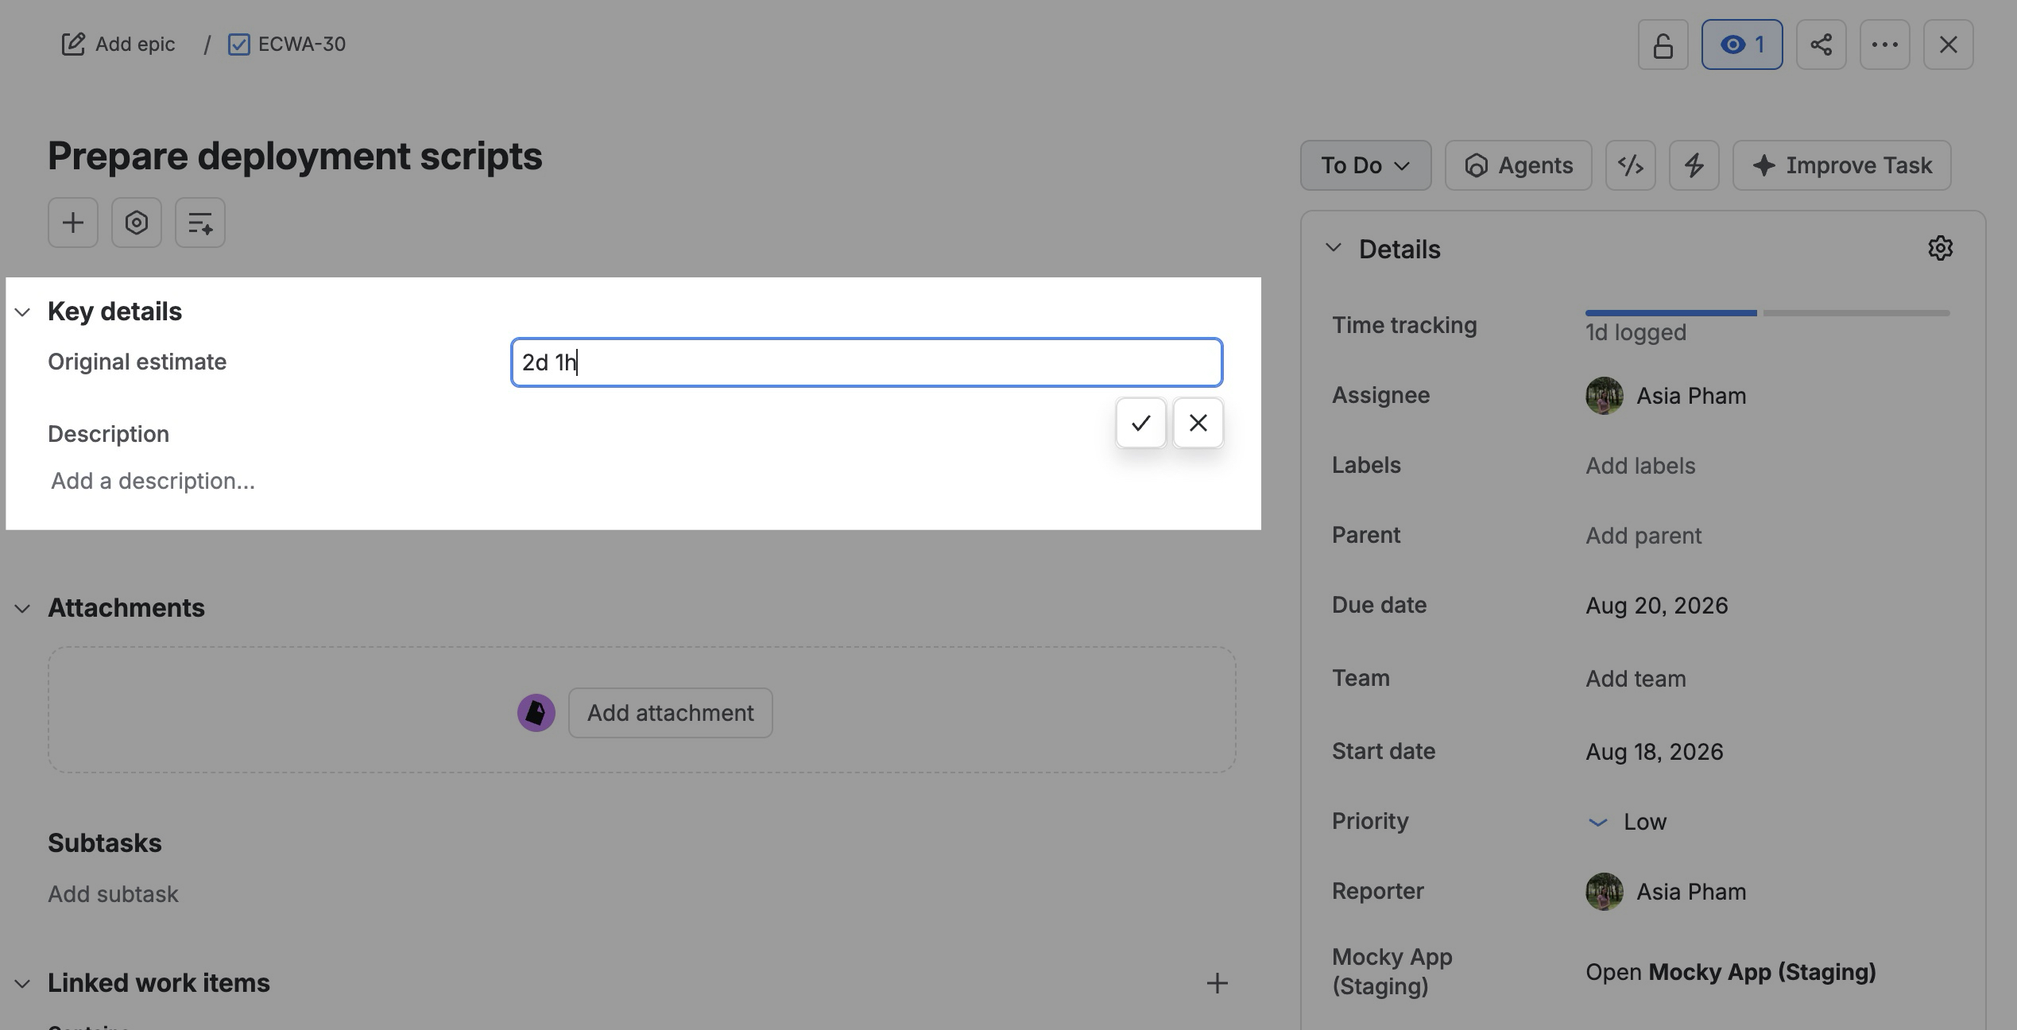Click Add parent field
The width and height of the screenshot is (2017, 1030).
pyautogui.click(x=1643, y=536)
